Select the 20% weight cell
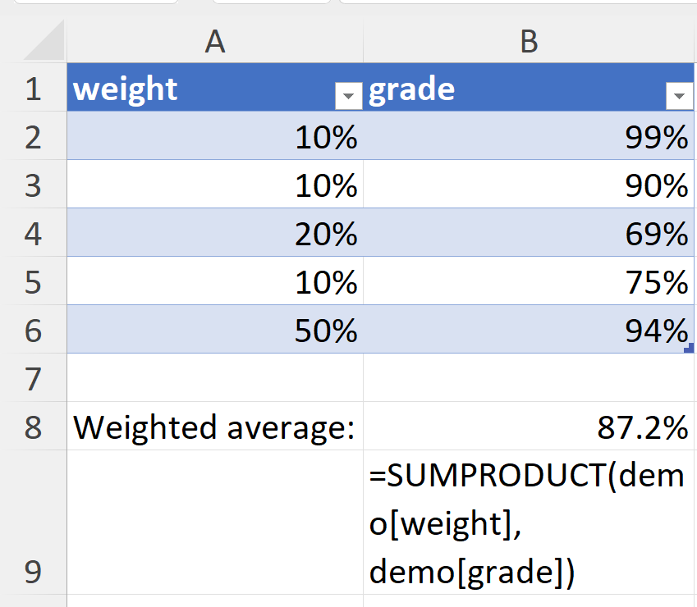Screen dimensions: 697x607 (215, 234)
